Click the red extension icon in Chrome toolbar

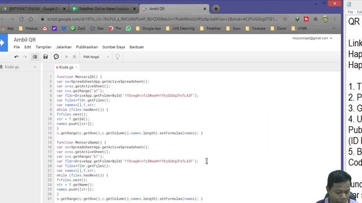(306, 19)
